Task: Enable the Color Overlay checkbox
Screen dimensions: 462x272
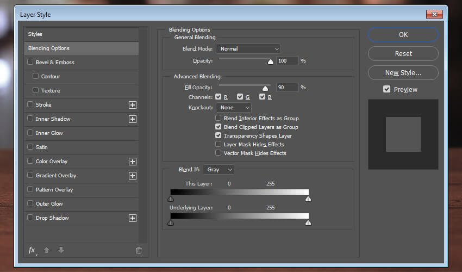Action: (30, 161)
